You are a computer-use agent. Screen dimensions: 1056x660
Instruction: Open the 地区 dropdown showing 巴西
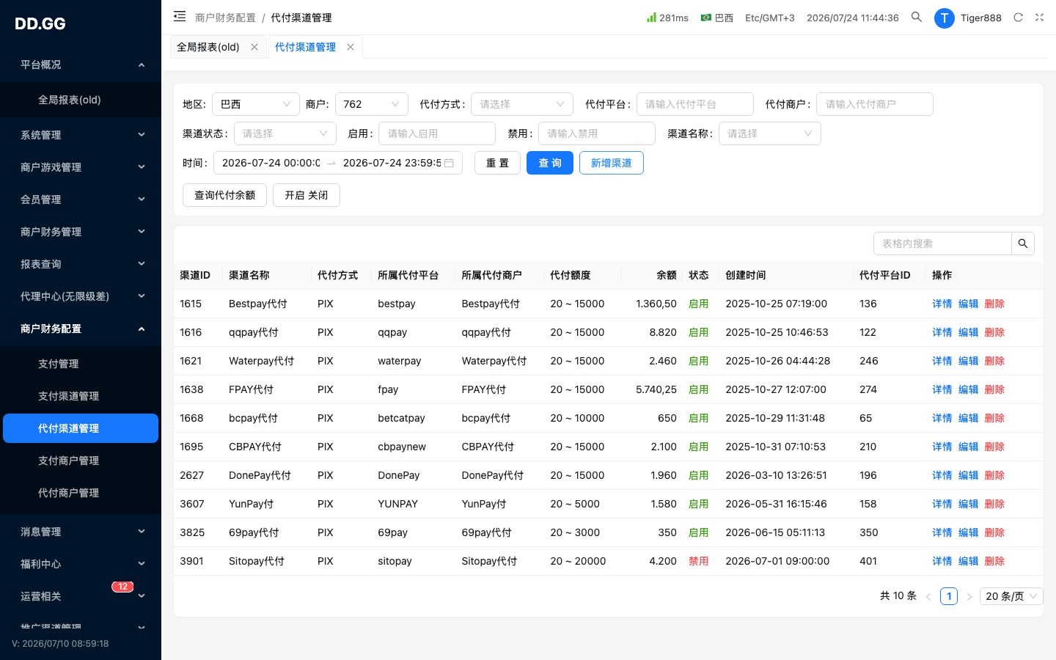pos(256,104)
